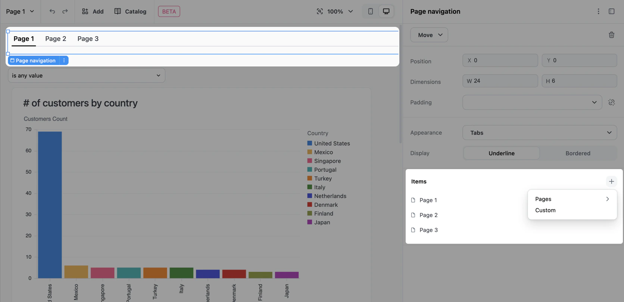Image resolution: width=624 pixels, height=302 pixels.
Task: Open the Appearance Tabs dropdown
Action: click(x=540, y=133)
